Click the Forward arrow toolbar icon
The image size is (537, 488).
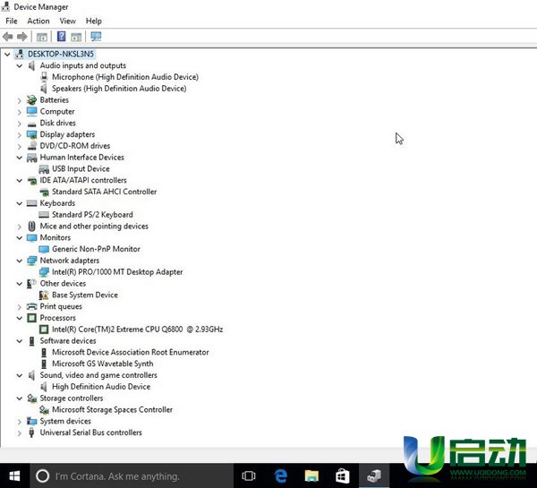21,37
